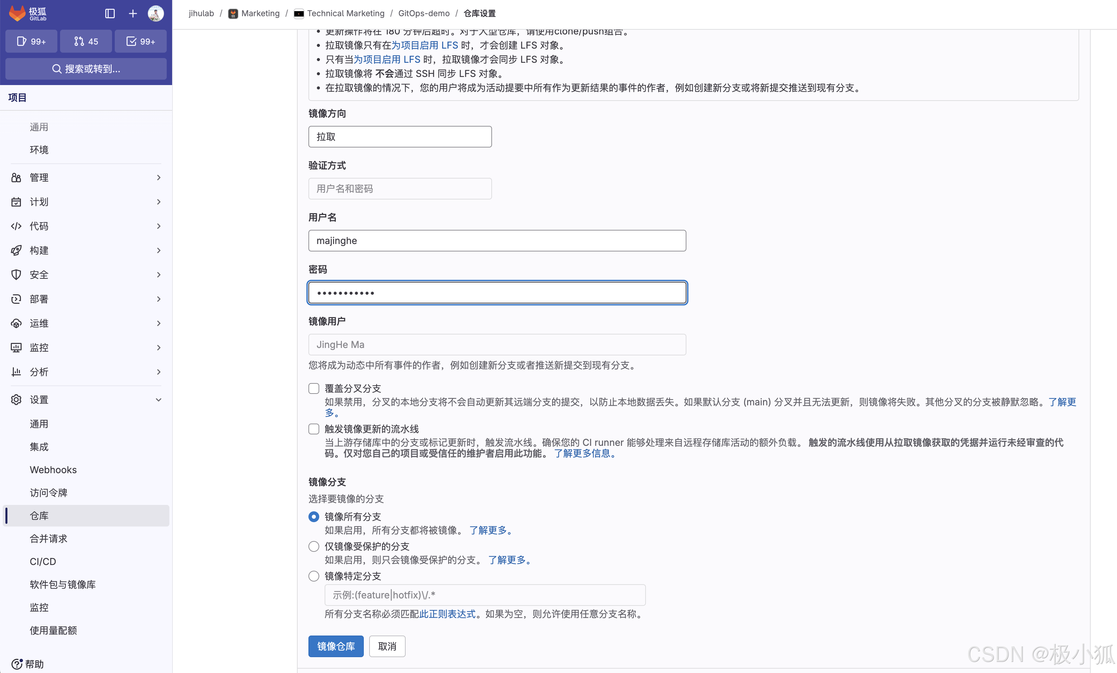Toggle the sidebar collapse icon
The height and width of the screenshot is (673, 1117).
pyautogui.click(x=110, y=14)
